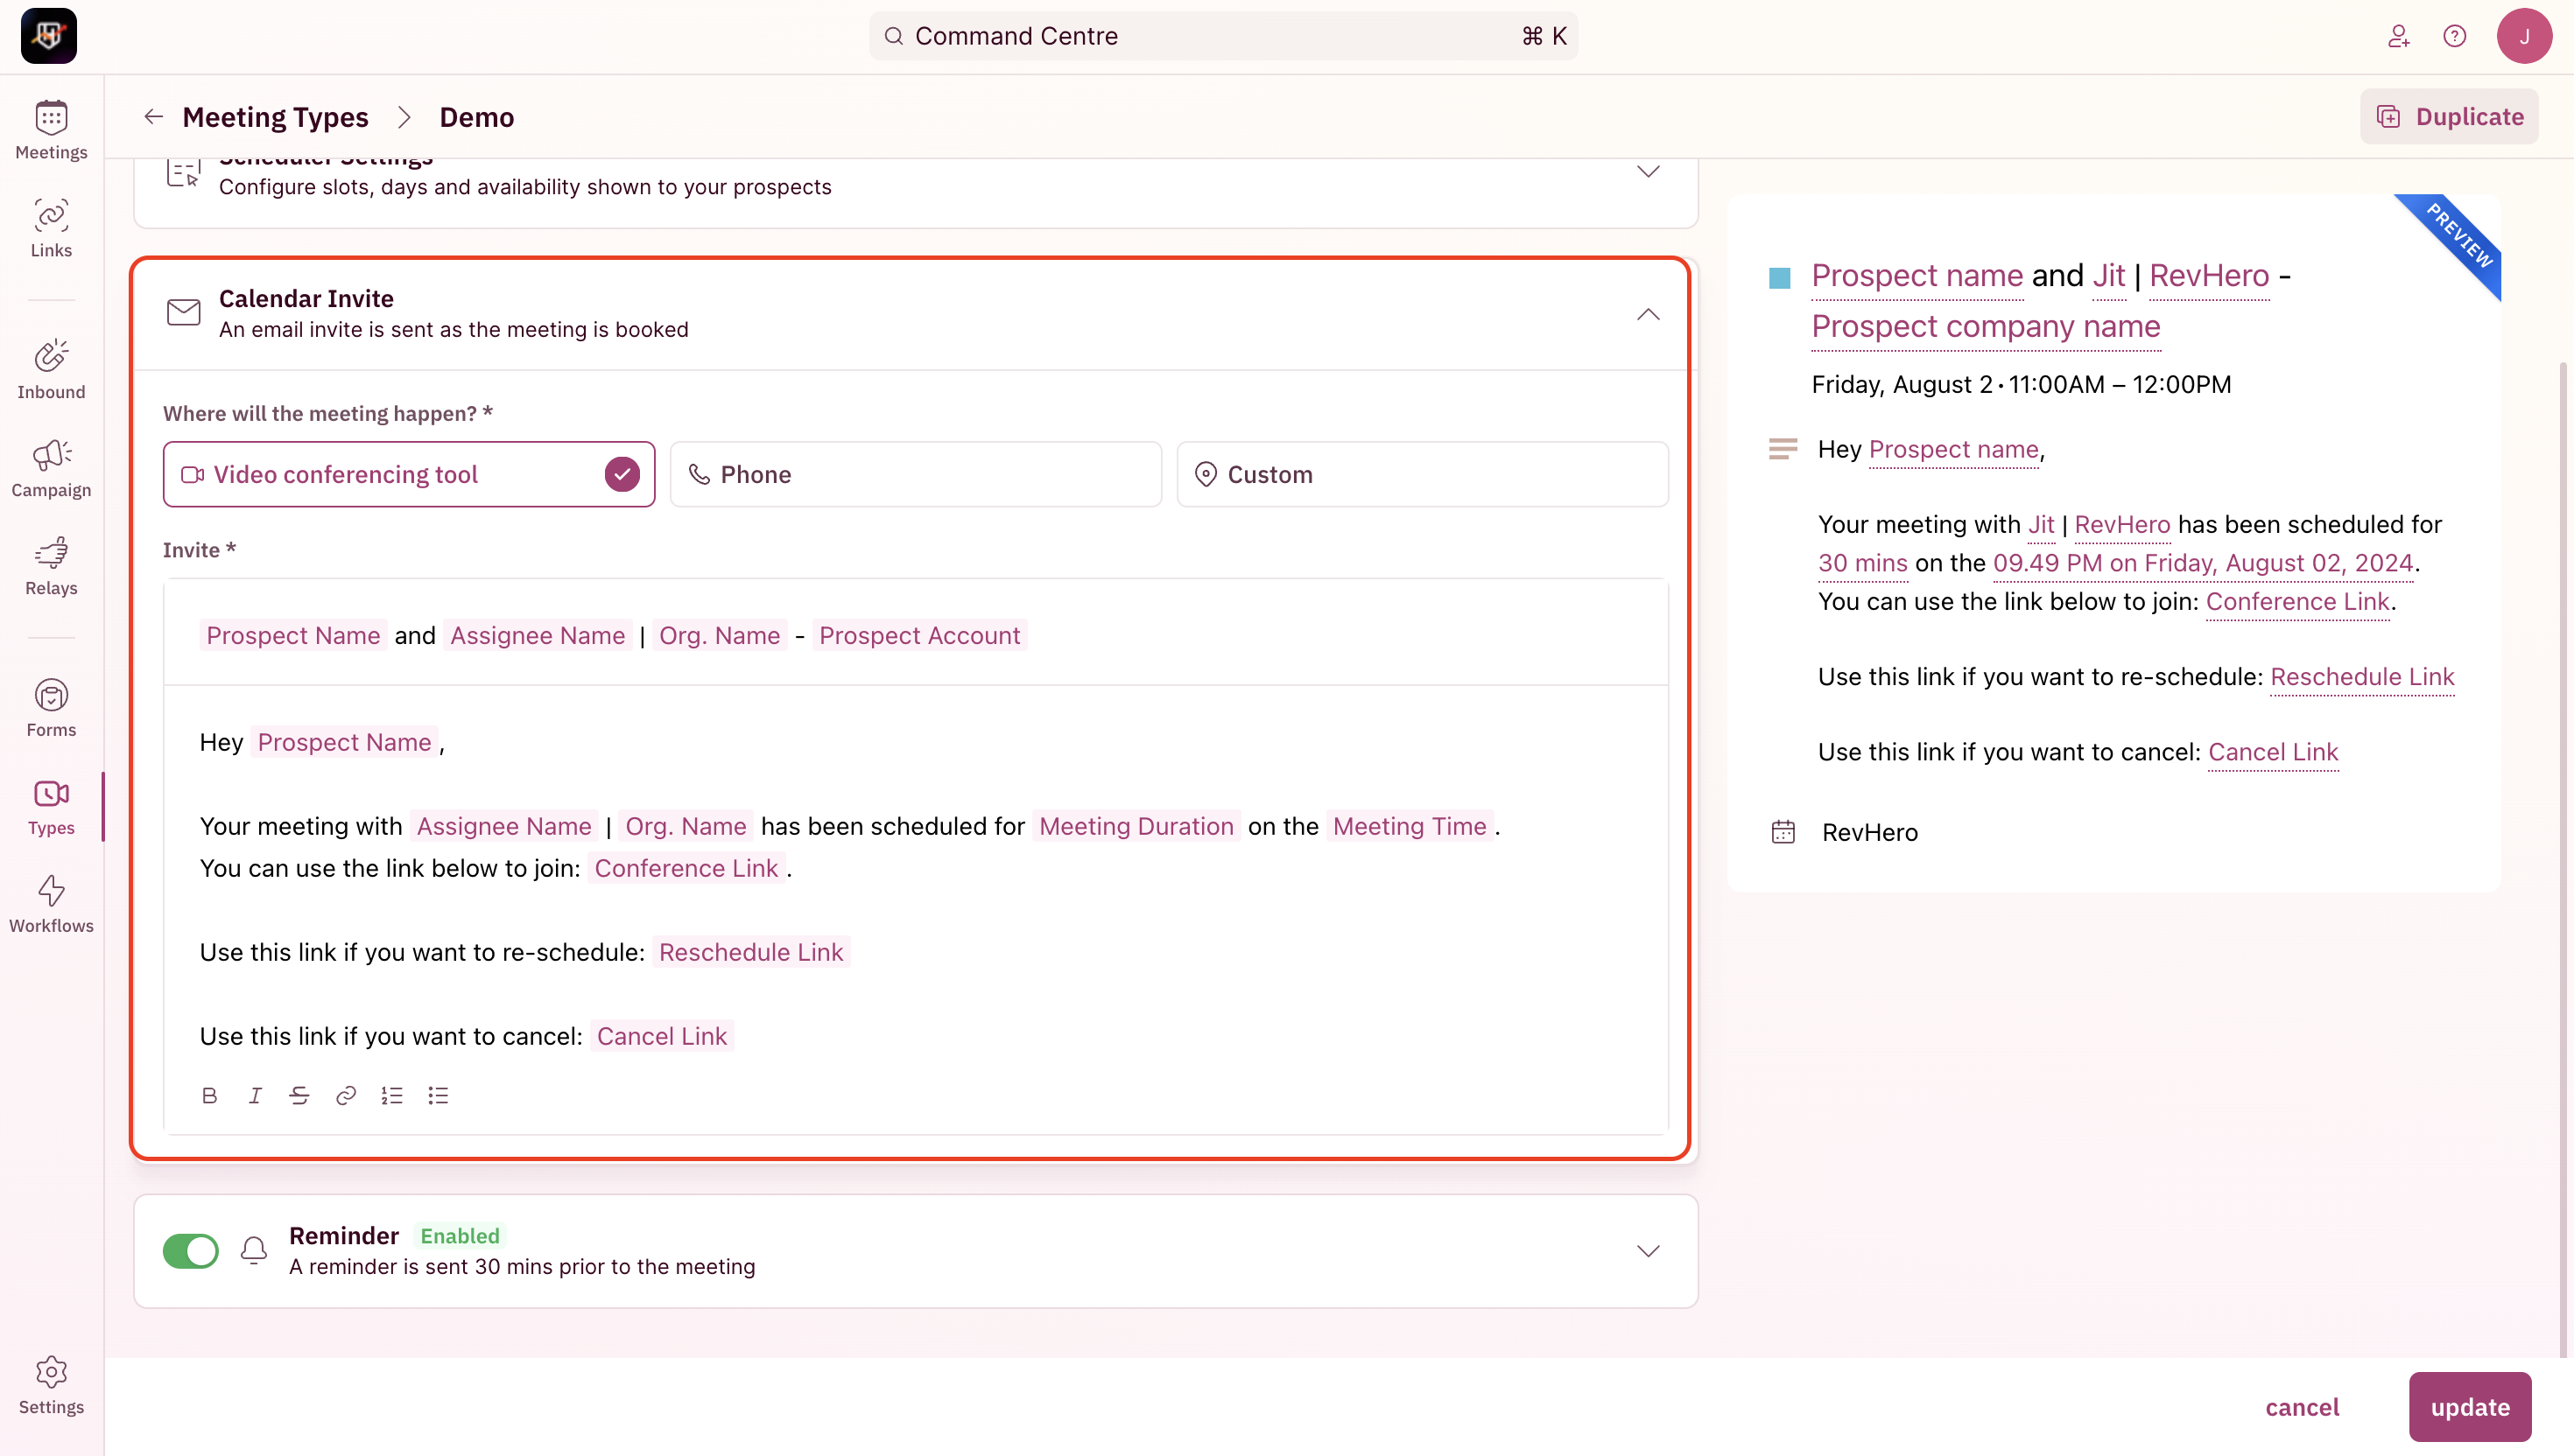Click the page vertical scrollbar

coord(2563,860)
